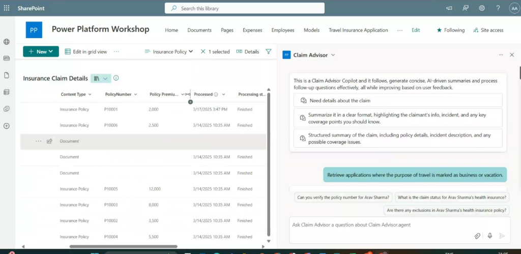Click the PP site logo tile
The image size is (521, 254).
pyautogui.click(x=34, y=30)
